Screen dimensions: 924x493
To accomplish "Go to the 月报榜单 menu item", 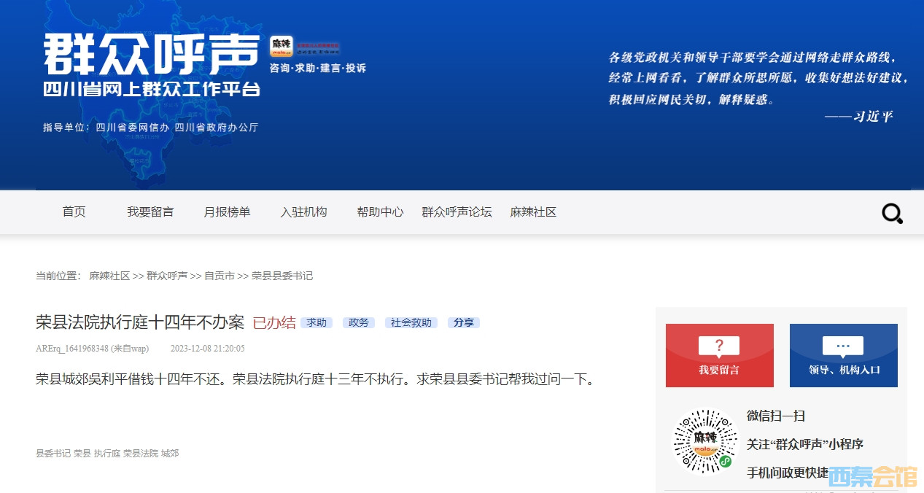I will click(227, 212).
